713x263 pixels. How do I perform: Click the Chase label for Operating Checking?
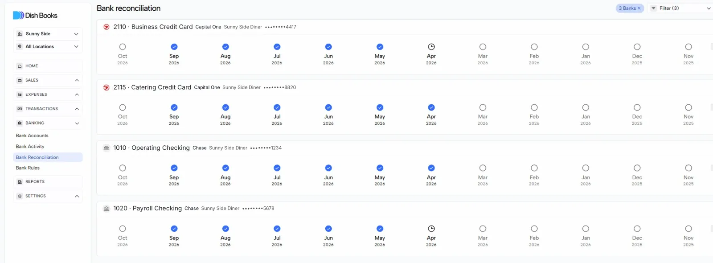(x=200, y=148)
